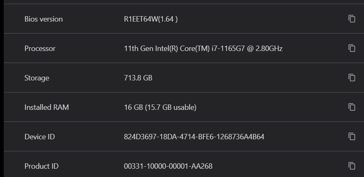Click the Device ID label
364x177 pixels.
coord(39,137)
